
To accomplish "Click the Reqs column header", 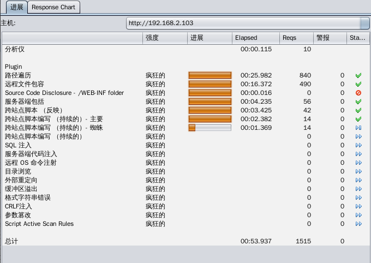I will [296, 38].
